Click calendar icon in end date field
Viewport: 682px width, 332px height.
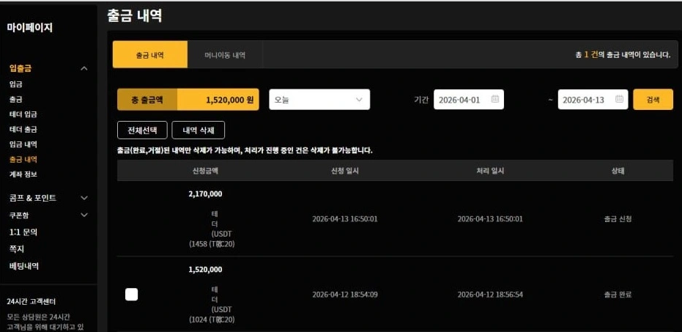click(620, 100)
